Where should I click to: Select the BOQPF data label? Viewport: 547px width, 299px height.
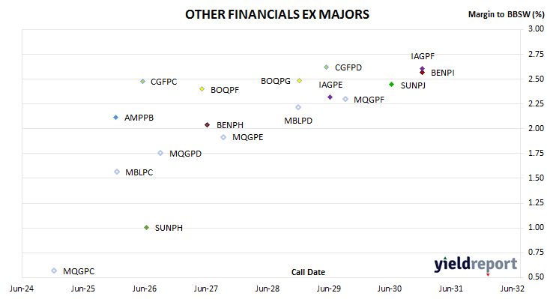(225, 90)
